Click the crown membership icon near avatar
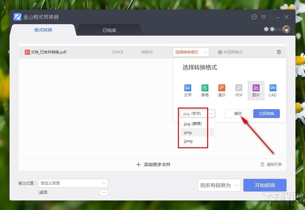 (266, 29)
